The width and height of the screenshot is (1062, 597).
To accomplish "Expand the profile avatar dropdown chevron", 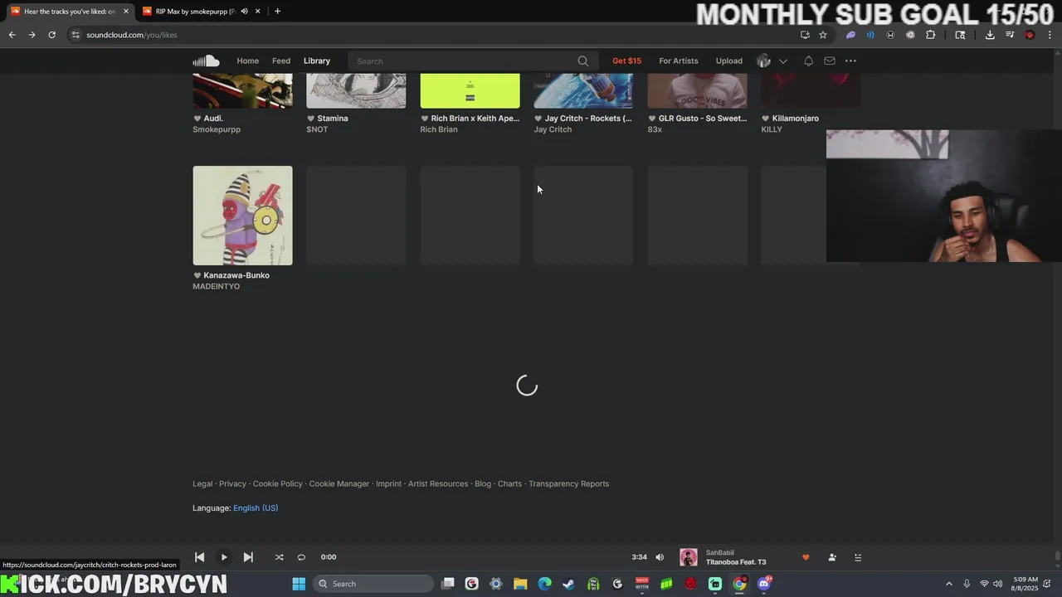I will click(x=782, y=61).
